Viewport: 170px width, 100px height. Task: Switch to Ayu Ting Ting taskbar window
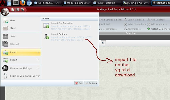[136, 3]
